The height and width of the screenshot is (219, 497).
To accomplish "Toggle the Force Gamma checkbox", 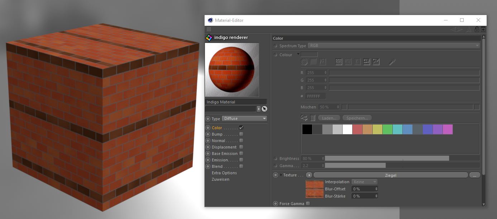I will (308, 204).
